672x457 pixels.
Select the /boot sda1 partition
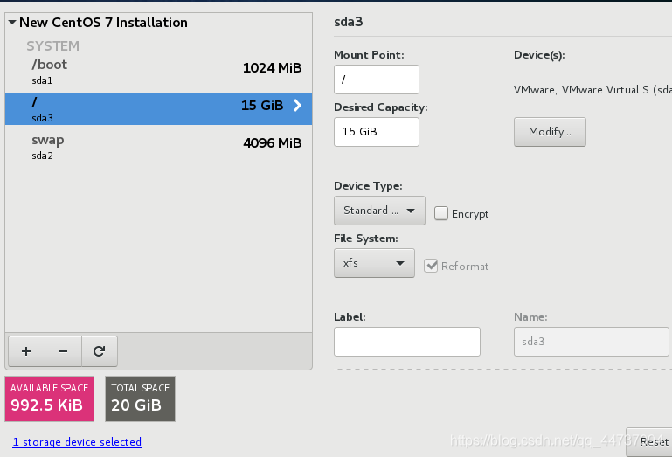tap(158, 72)
